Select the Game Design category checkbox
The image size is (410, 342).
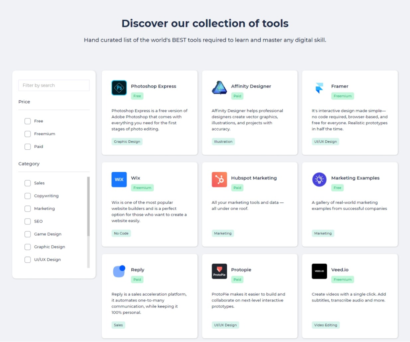(x=27, y=234)
